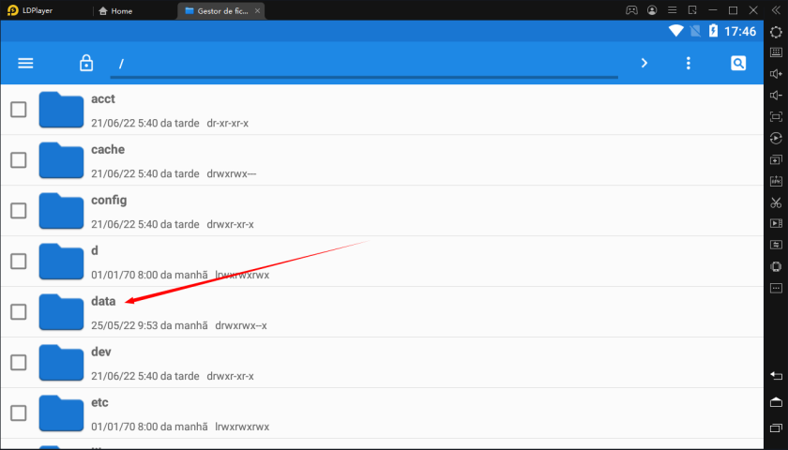Click the mini-window mode icon
788x450 pixels.
click(x=692, y=10)
